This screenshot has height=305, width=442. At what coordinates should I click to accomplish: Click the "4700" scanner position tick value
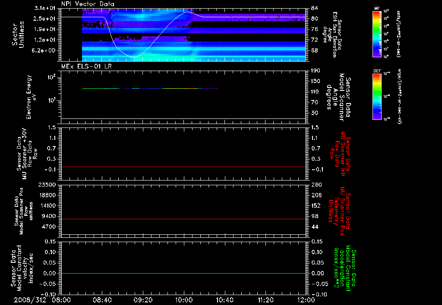click(x=48, y=227)
